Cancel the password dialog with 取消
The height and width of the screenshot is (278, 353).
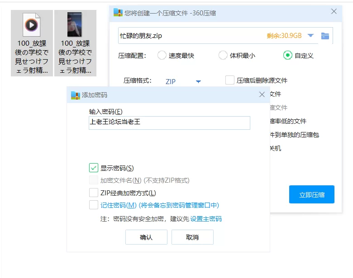[192, 237]
